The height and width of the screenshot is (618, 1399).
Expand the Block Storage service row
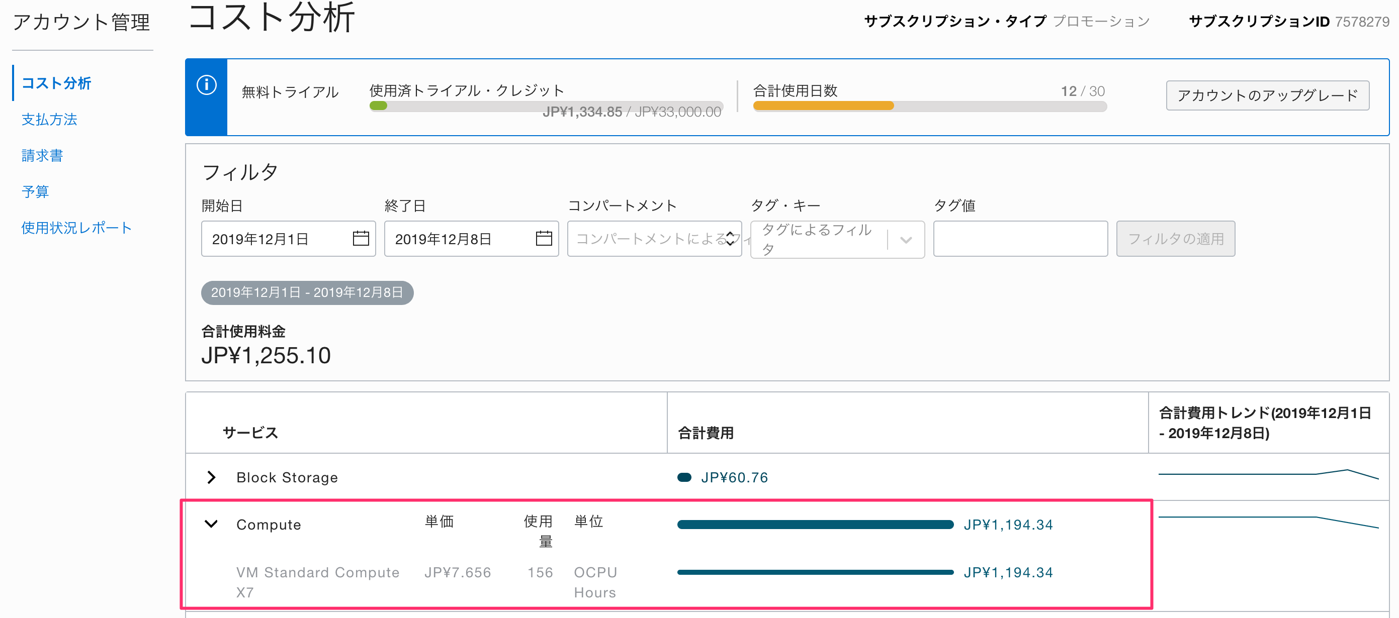click(211, 477)
